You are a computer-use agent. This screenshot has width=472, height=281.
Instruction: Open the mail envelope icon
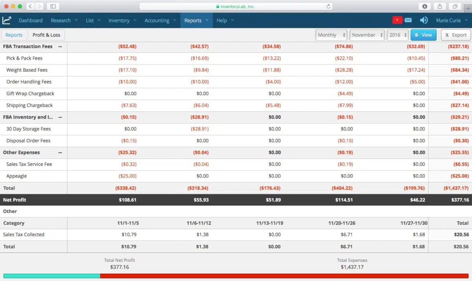408,20
